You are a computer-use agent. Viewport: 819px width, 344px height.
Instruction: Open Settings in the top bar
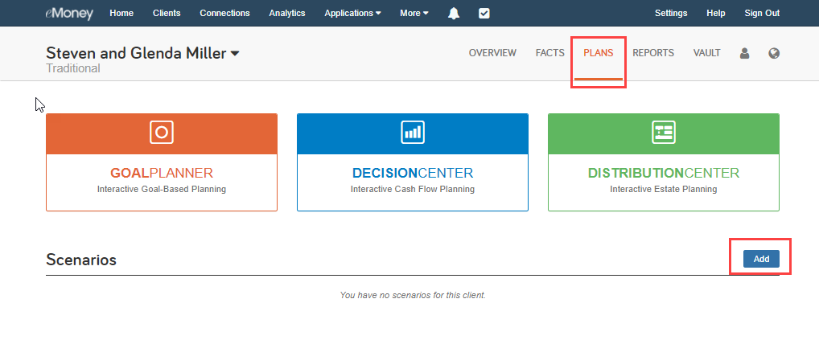click(671, 13)
